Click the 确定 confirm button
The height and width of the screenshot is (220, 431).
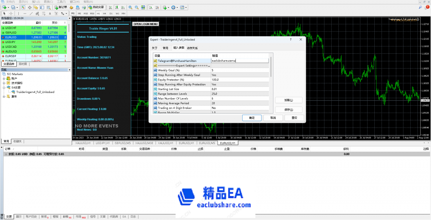point(252,118)
